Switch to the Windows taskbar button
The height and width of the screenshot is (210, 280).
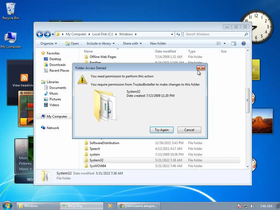(38, 206)
